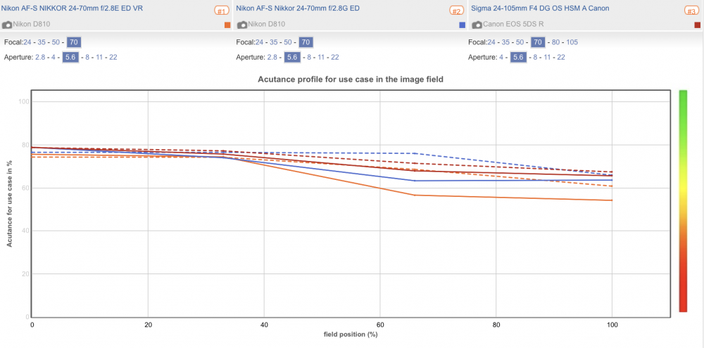This screenshot has height=348, width=704.
Task: Select focal 80 for Sigma lens #3
Action: (555, 43)
